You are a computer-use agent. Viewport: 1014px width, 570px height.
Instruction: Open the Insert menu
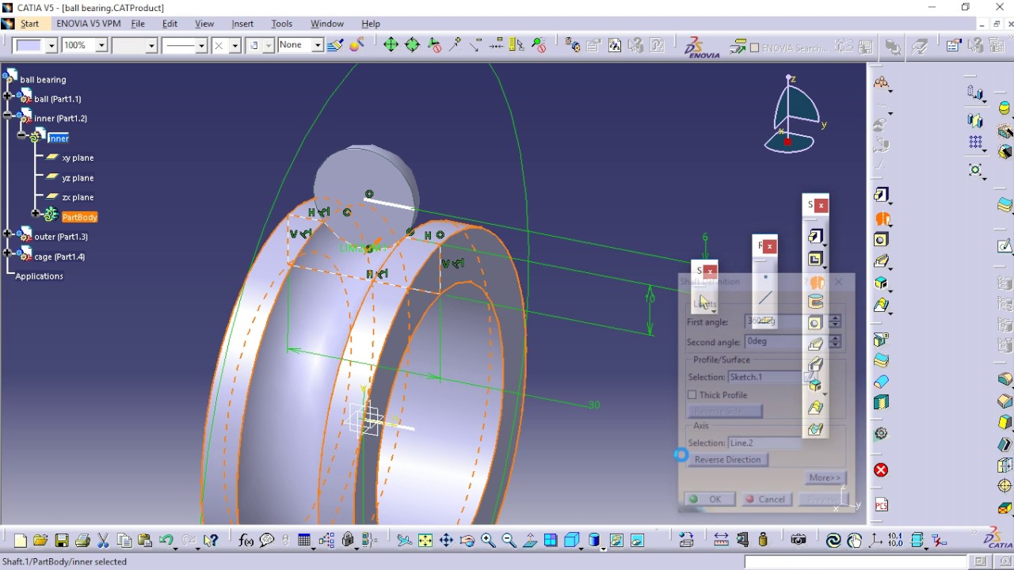pyautogui.click(x=242, y=24)
